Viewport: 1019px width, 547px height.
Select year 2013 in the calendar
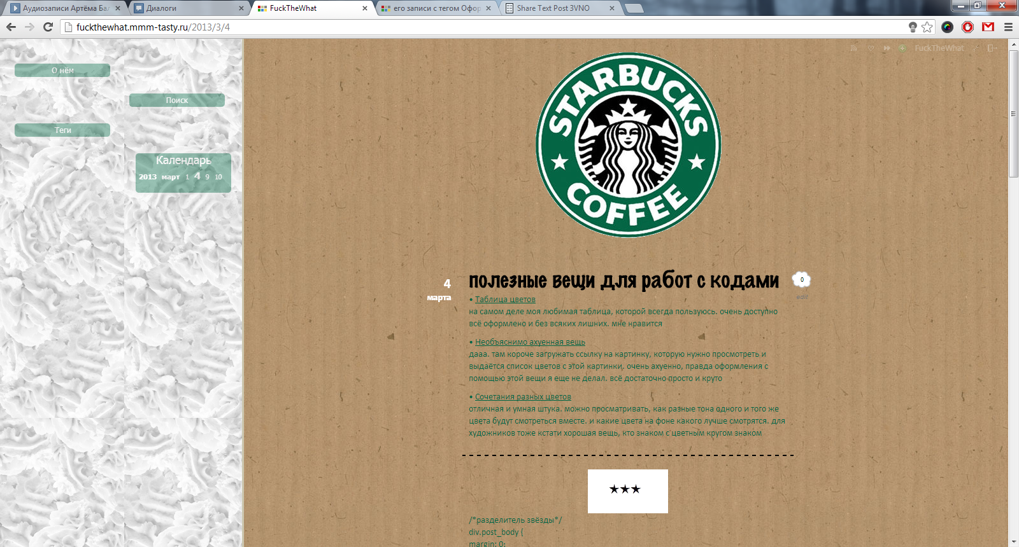coord(148,177)
